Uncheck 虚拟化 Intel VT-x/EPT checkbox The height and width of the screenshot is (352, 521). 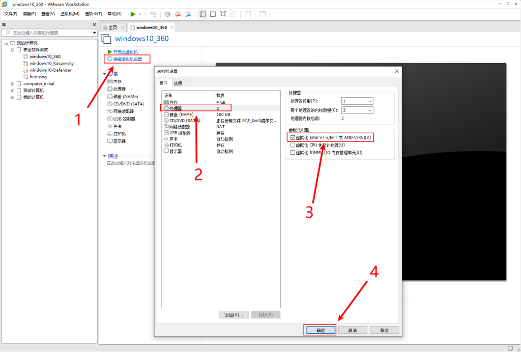pos(293,138)
